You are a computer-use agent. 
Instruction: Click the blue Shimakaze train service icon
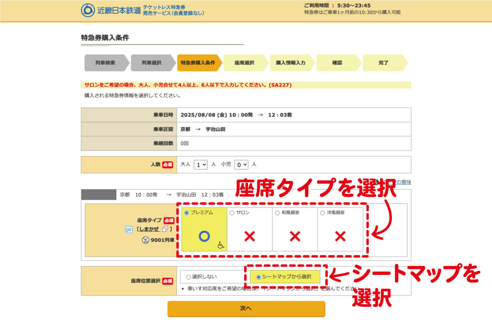pos(129,229)
